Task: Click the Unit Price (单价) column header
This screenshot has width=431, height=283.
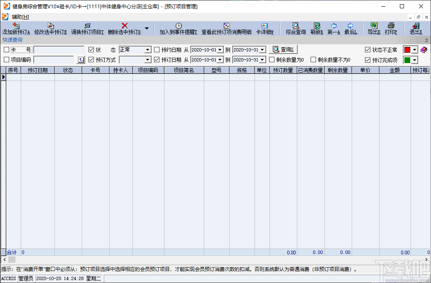Action: pos(365,71)
